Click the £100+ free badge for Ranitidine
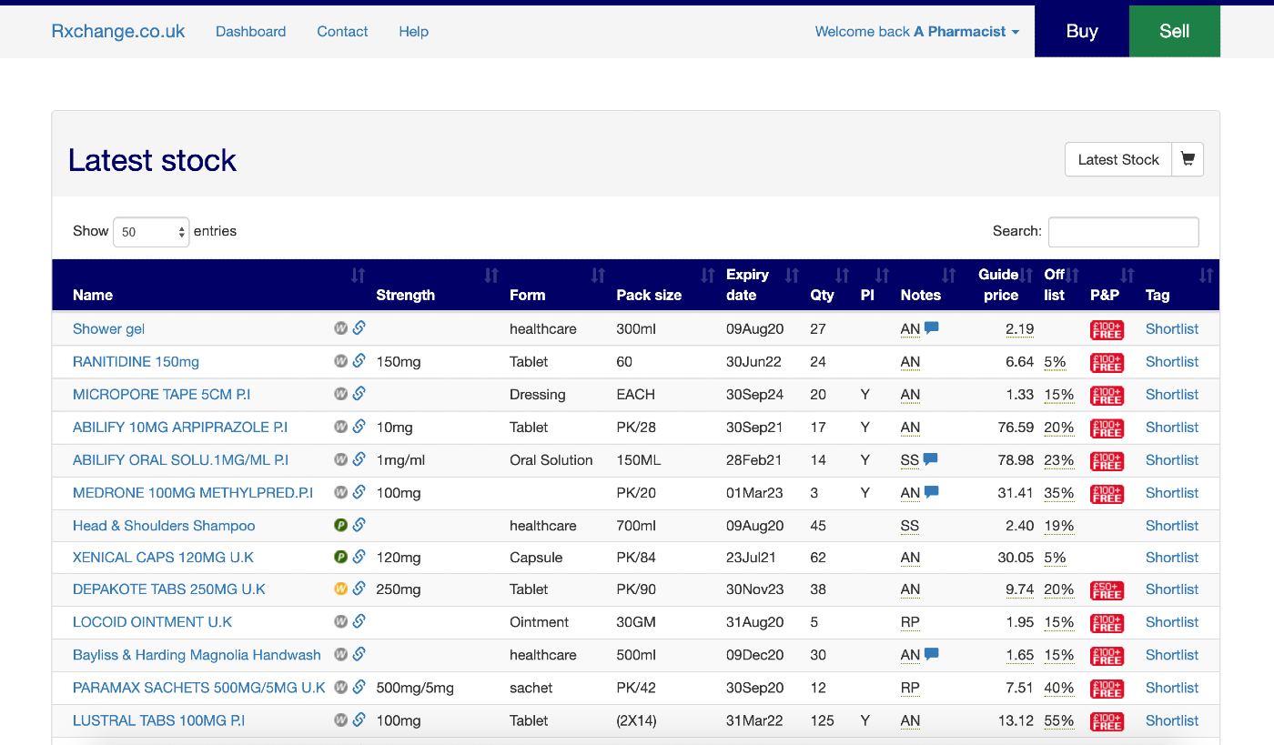Viewport: 1274px width, 745px height. tap(1107, 362)
